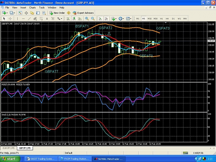Switch chart to Line Chart mode

pos(80,18)
